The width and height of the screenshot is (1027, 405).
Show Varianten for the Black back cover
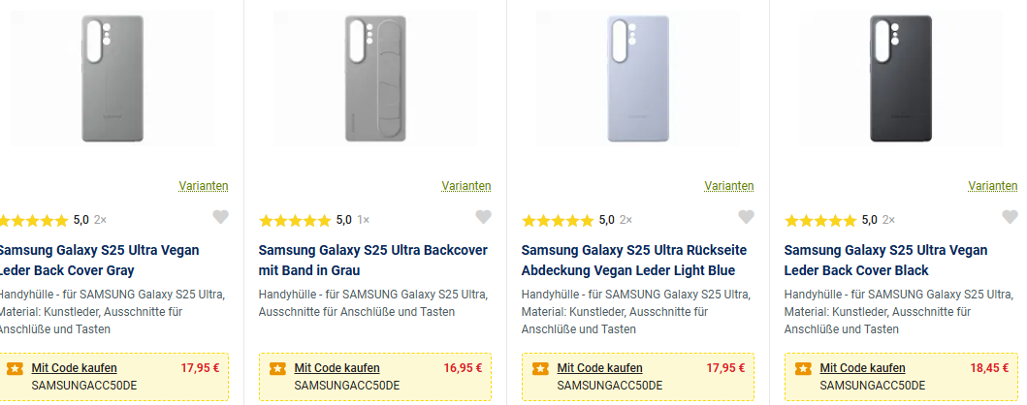tap(993, 185)
